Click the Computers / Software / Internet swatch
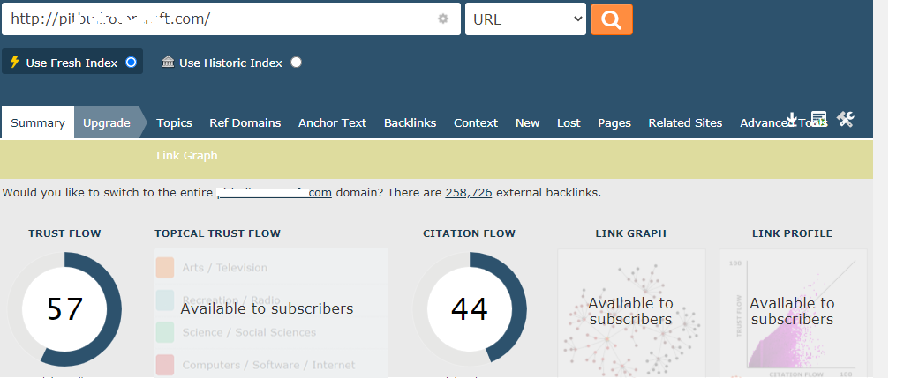The height and width of the screenshot is (378, 904). pos(165,364)
